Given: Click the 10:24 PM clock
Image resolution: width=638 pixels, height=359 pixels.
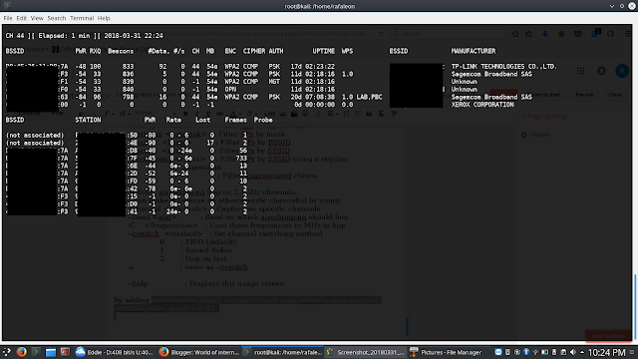Looking at the screenshot, I should pyautogui.click(x=606, y=352).
